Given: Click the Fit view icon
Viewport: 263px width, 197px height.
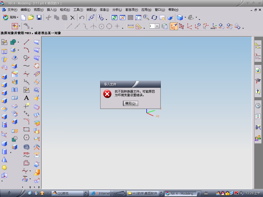Looking at the screenshot, I should click(x=123, y=17).
